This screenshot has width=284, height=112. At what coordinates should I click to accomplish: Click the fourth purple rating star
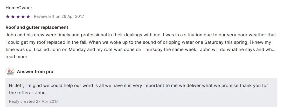point(23,16)
